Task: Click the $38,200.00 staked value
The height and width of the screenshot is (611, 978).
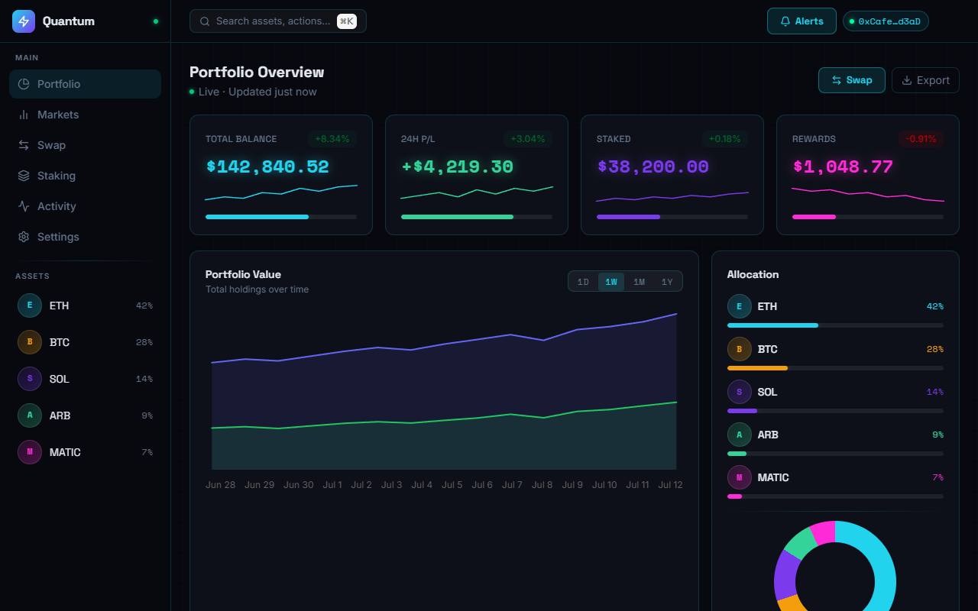Action: pyautogui.click(x=653, y=166)
